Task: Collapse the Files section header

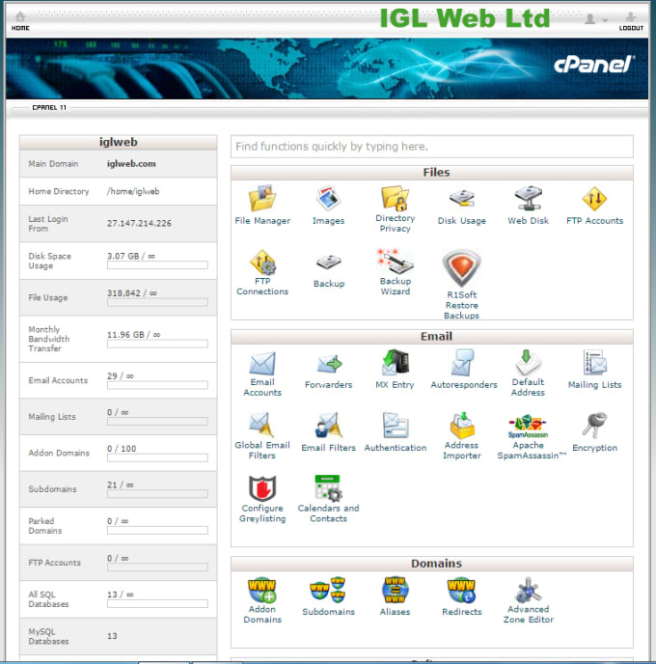Action: (x=431, y=173)
